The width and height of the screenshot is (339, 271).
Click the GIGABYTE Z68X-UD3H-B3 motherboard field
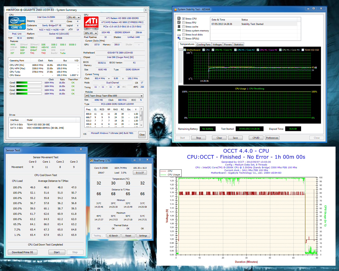[120, 53]
